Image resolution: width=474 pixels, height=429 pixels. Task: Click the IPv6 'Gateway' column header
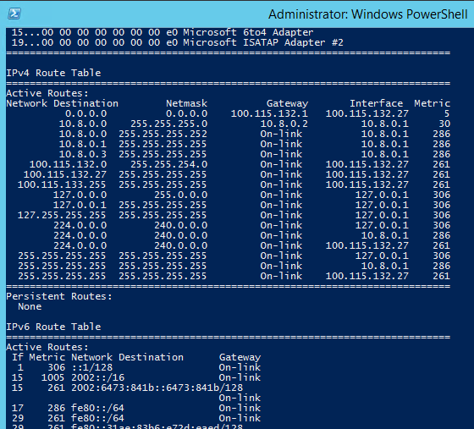tap(240, 357)
